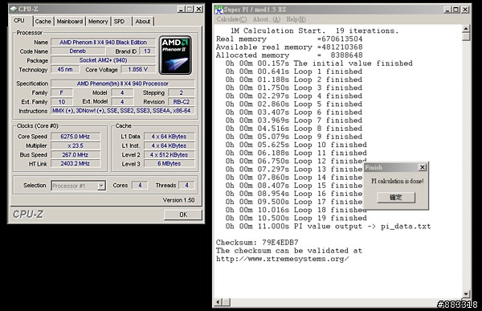Image resolution: width=482 pixels, height=311 pixels.
Task: Click the L1 Data cache value
Action: tap(169, 137)
